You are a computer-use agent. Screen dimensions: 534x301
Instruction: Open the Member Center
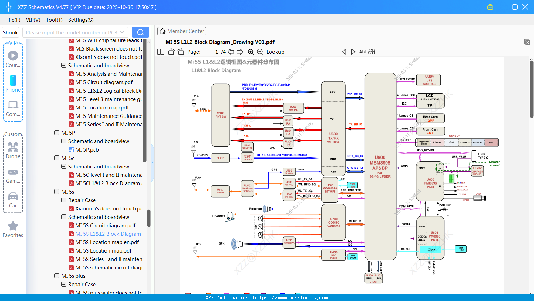[x=182, y=31]
